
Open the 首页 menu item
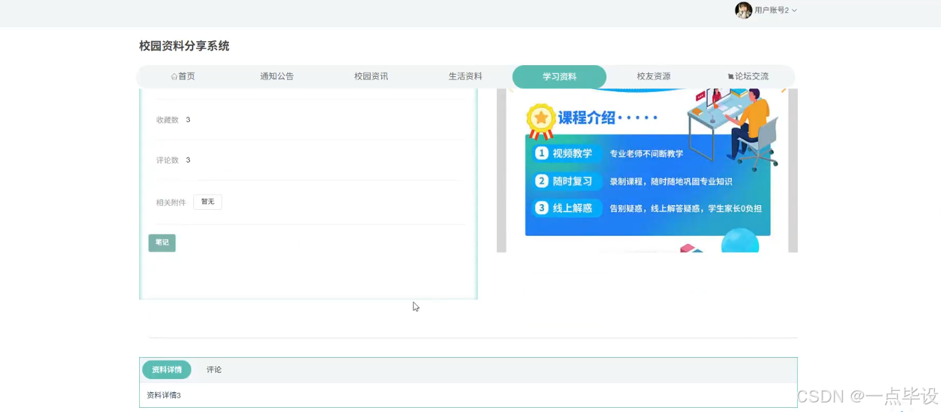click(x=183, y=77)
